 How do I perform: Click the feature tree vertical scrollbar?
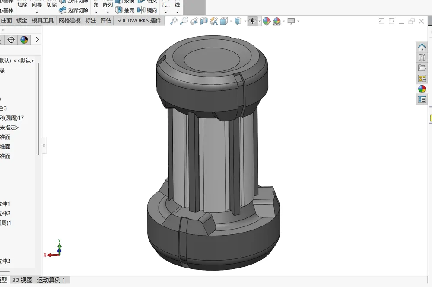coord(38,109)
